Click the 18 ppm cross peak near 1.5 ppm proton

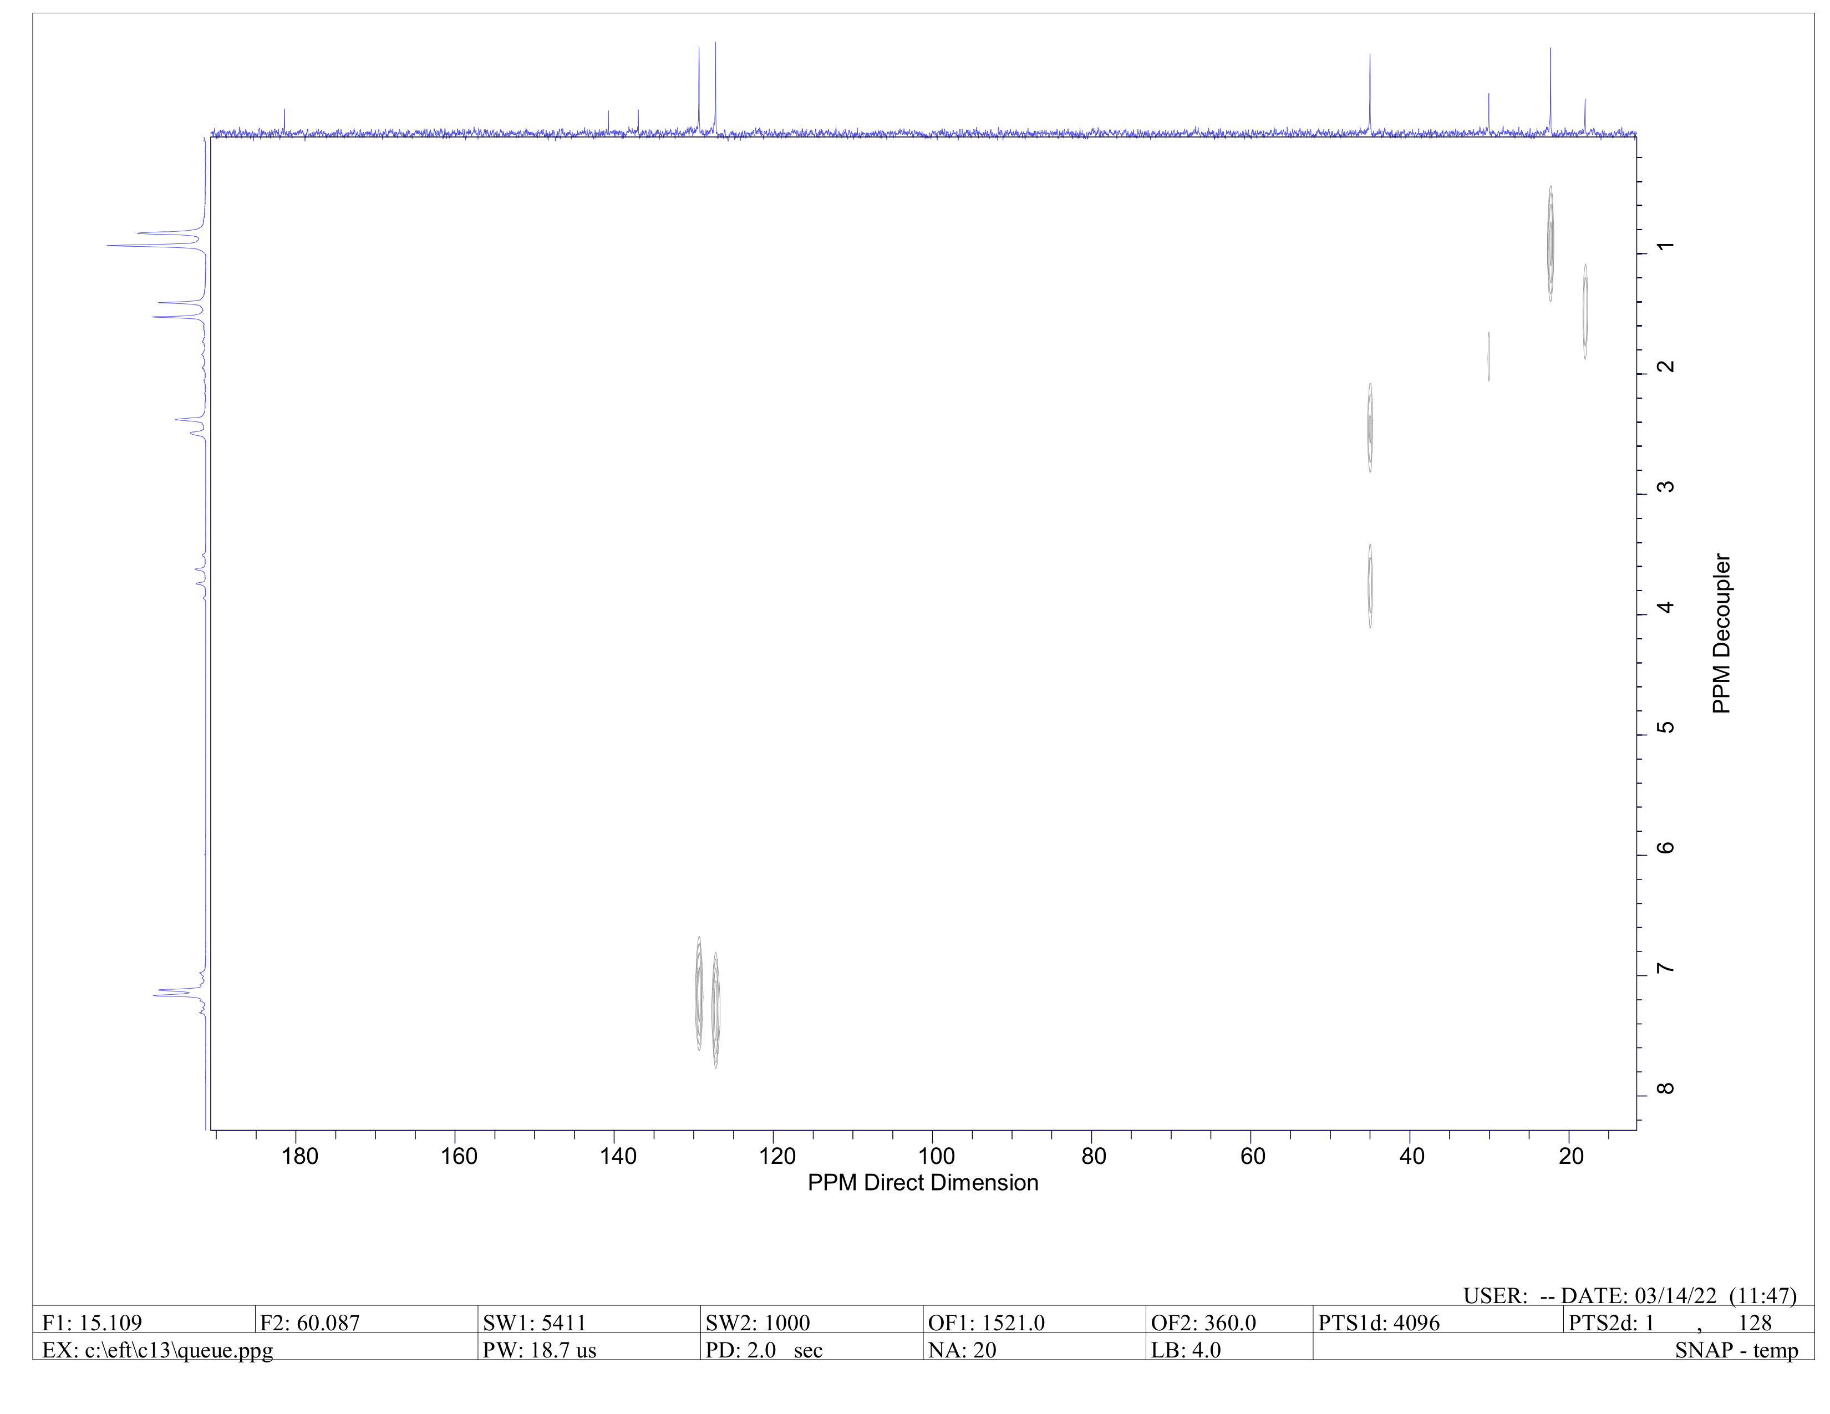point(1584,312)
